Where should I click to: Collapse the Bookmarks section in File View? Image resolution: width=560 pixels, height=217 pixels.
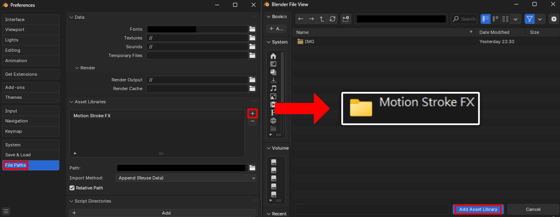268,17
